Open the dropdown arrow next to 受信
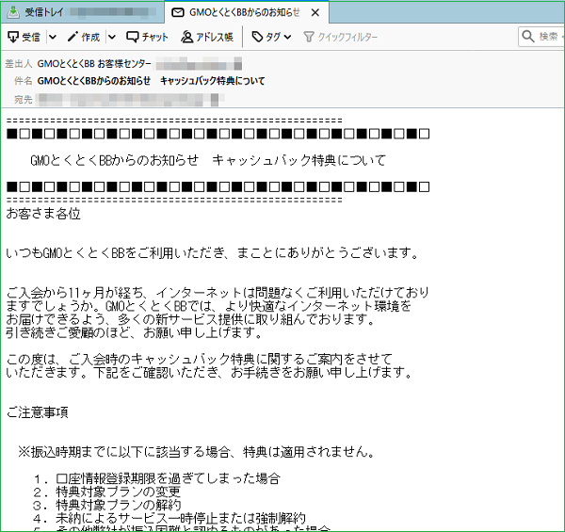Image resolution: width=565 pixels, height=532 pixels. pos(53,37)
